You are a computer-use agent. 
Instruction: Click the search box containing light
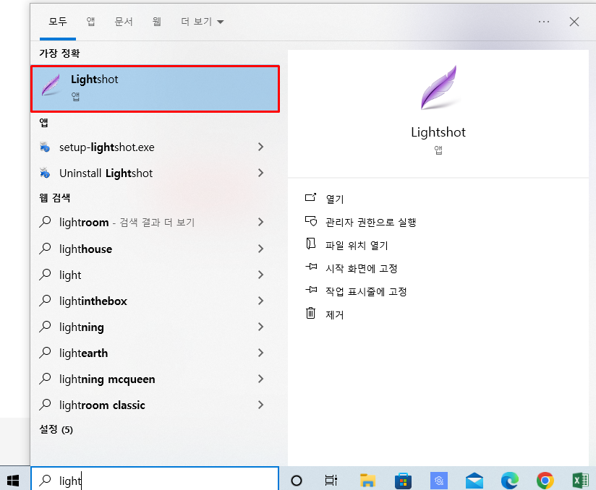155,480
